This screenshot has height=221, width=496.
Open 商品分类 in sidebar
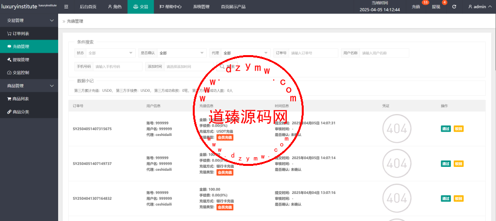click(29, 112)
